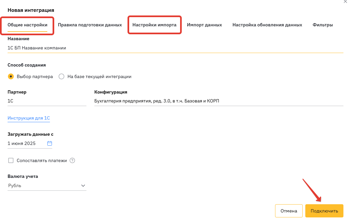Expand the Валюта учета dropdown chevron
The image size is (350, 224).
point(83,185)
